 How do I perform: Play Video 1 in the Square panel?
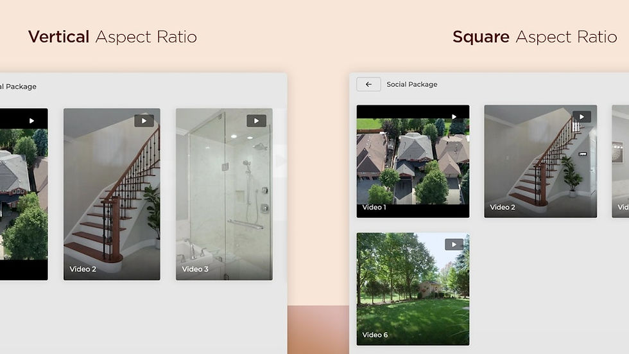pyautogui.click(x=454, y=117)
